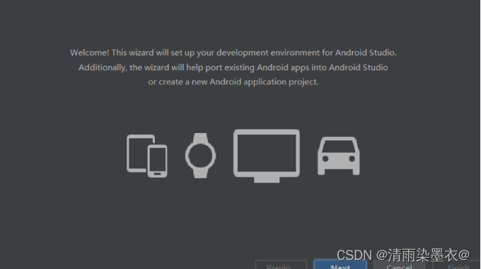This screenshot has width=481, height=269.
Task: Click the phone and tablet icon
Action: (x=147, y=156)
